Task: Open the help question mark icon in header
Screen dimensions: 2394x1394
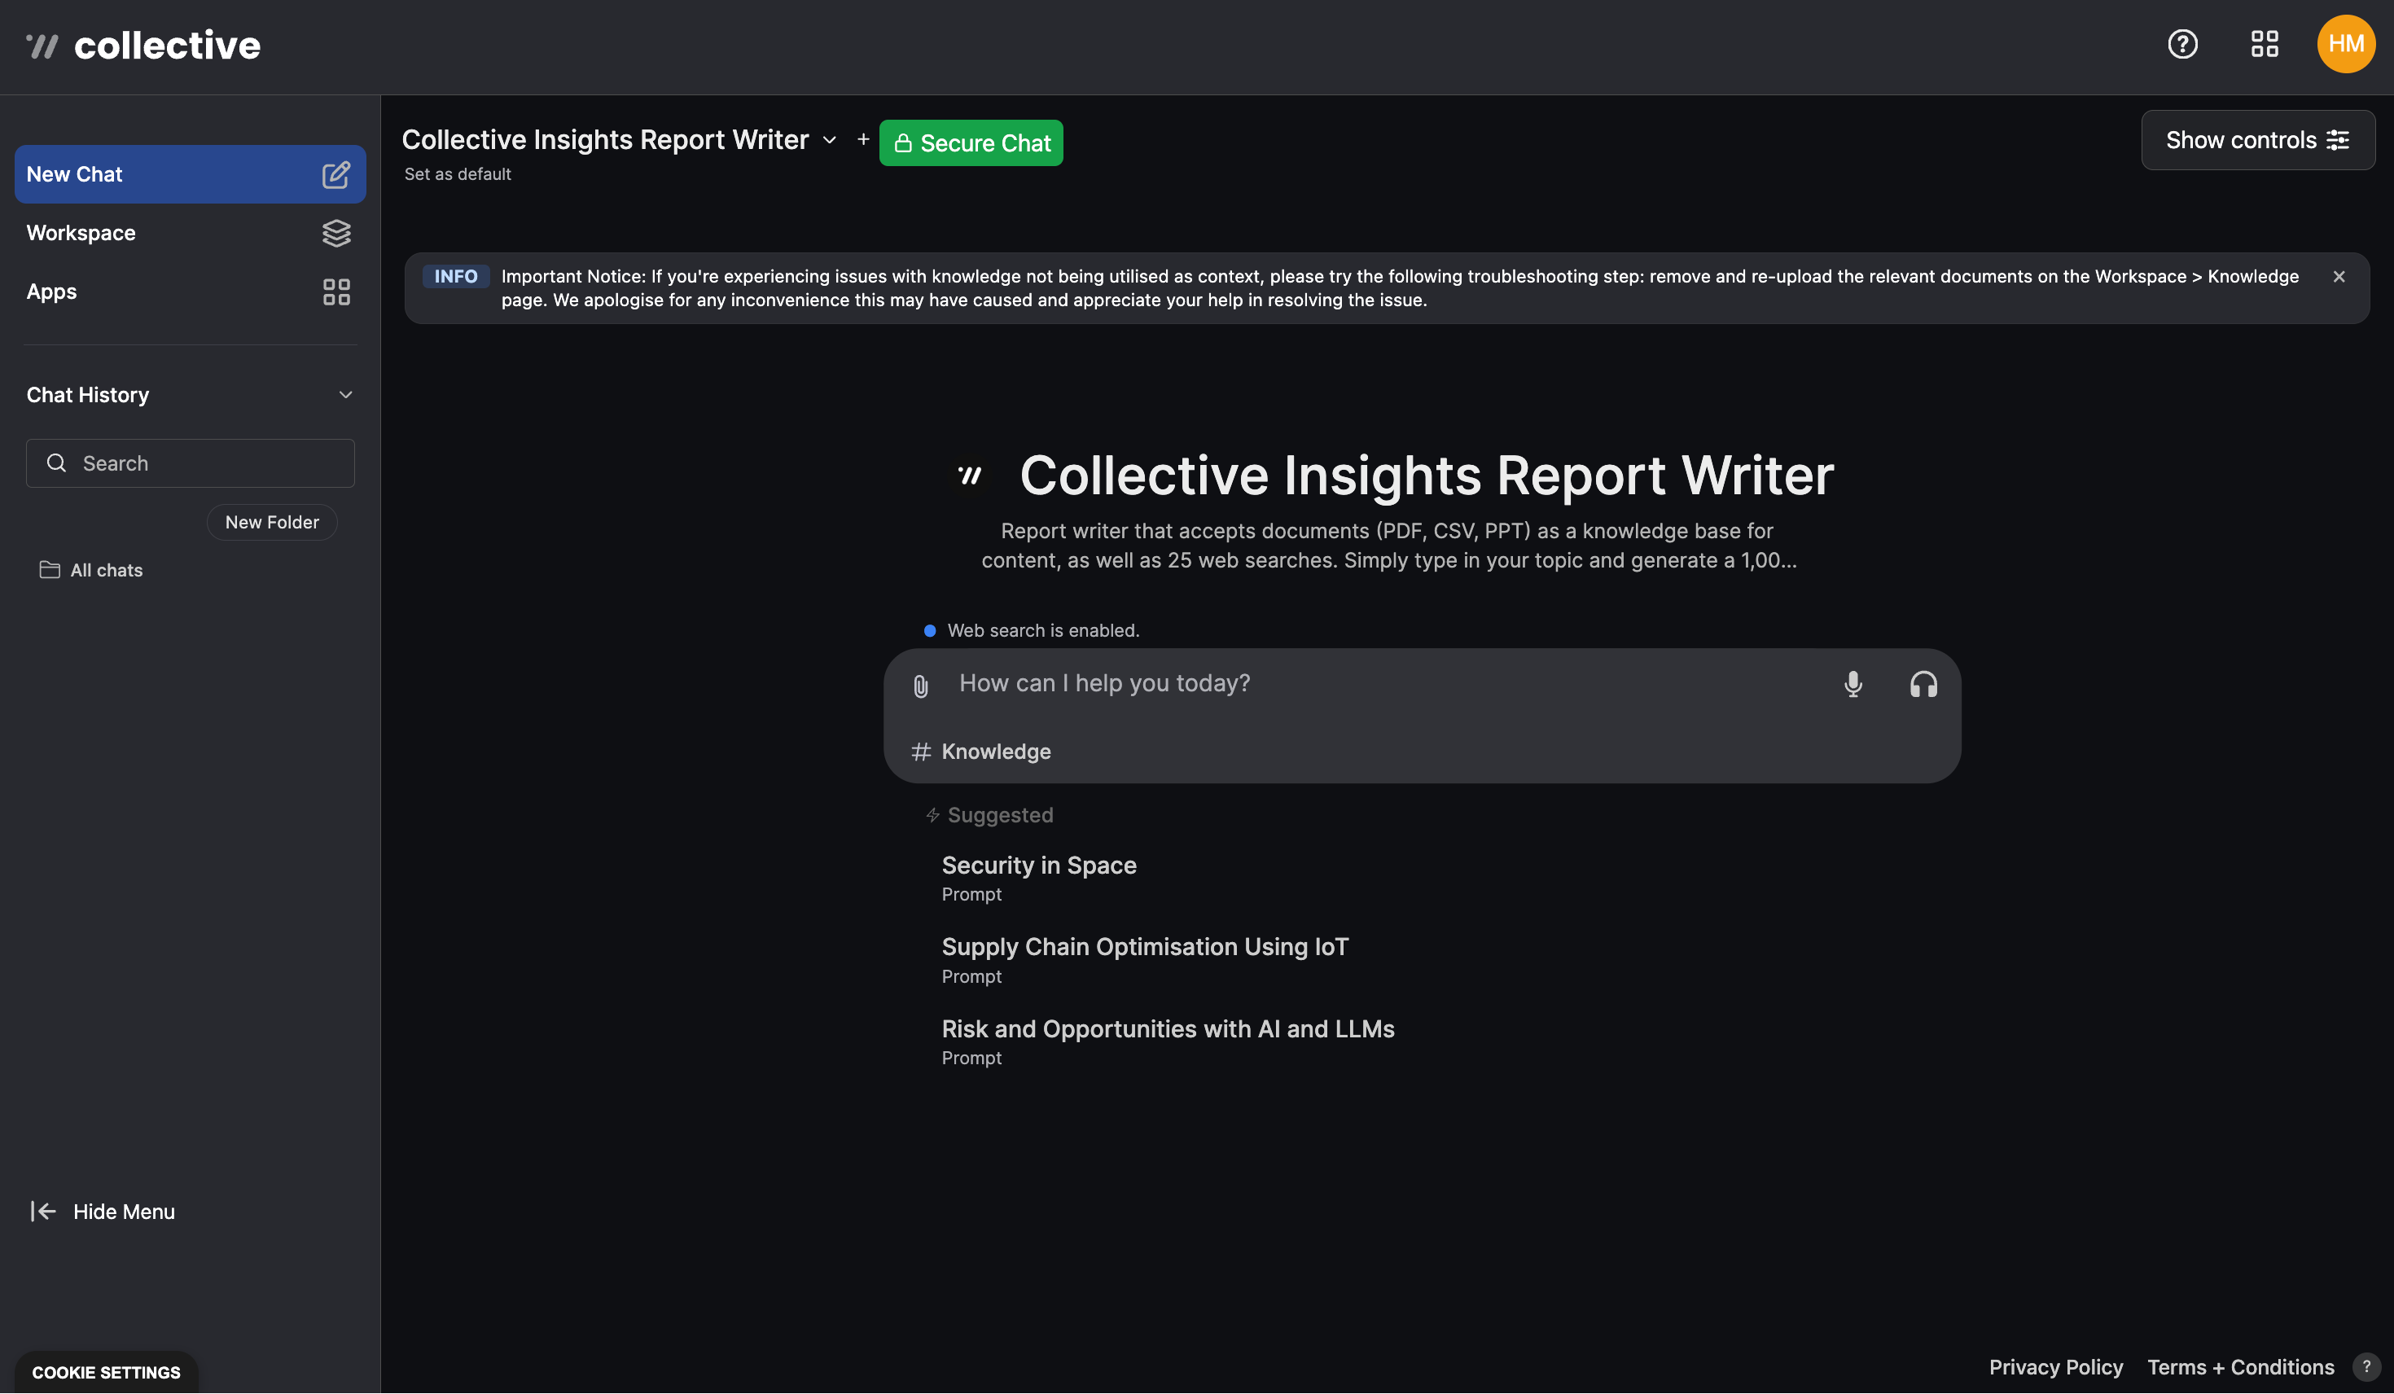Action: tap(2182, 44)
